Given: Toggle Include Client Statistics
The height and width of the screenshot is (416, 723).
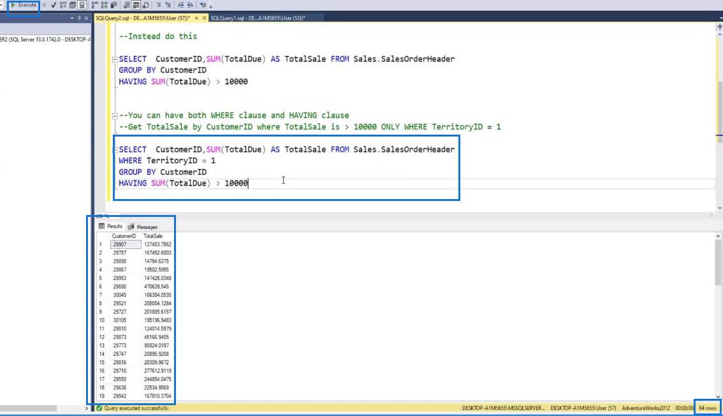Looking at the screenshot, I should click(x=114, y=5).
